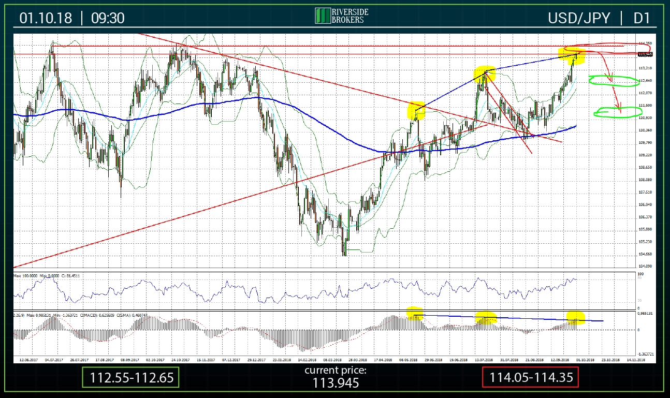Viewport: 670px width, 398px height.
Task: Click the current price 113.945 value at bottom
Action: tap(335, 382)
